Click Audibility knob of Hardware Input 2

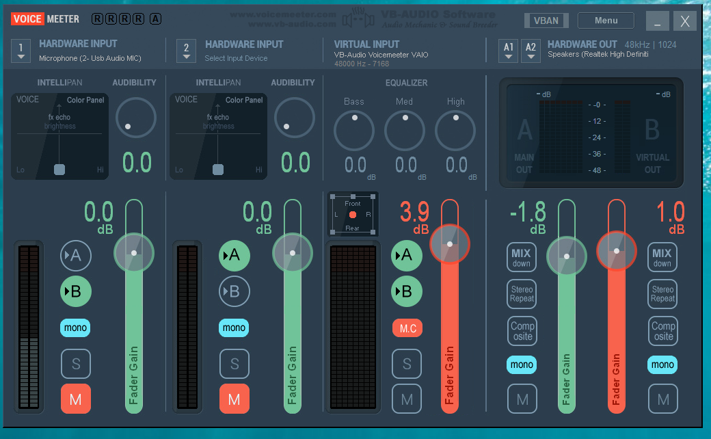click(x=295, y=118)
